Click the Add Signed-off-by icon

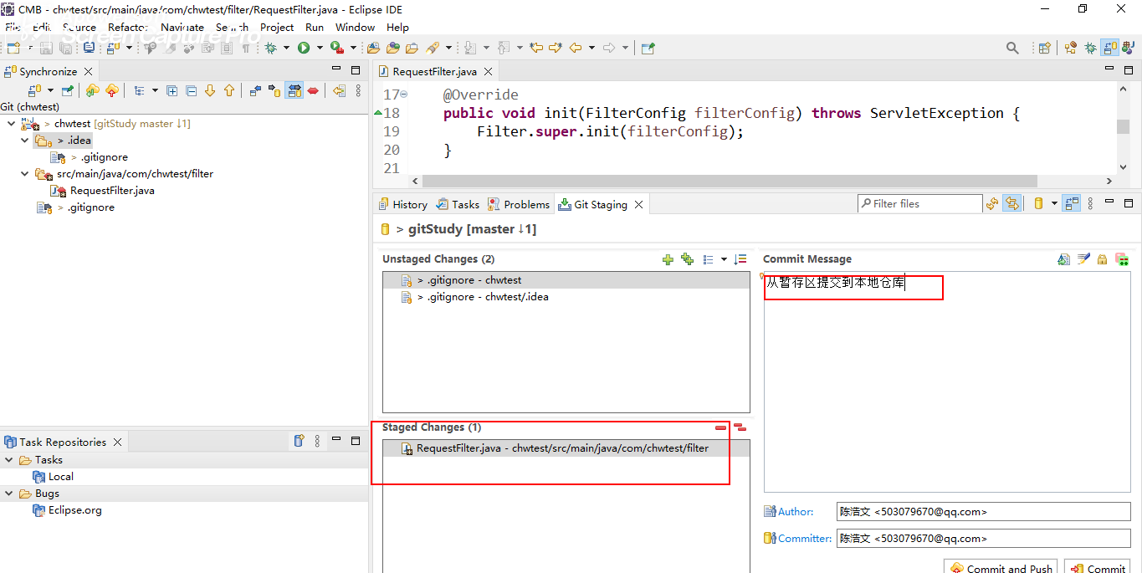1083,259
